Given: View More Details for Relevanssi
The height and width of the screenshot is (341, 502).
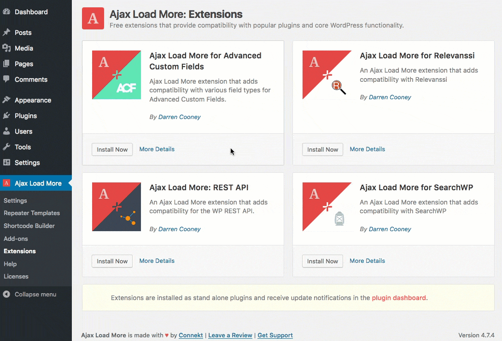Looking at the screenshot, I should 367,149.
